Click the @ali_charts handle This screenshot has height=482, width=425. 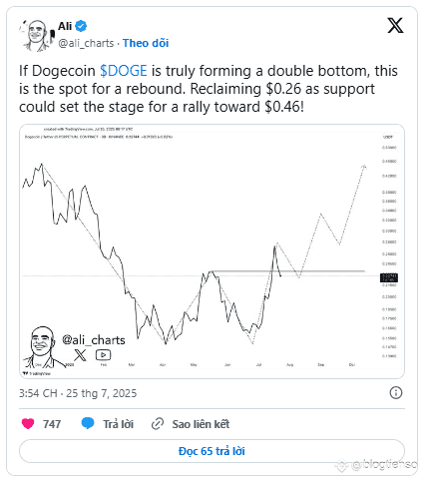coord(86,43)
